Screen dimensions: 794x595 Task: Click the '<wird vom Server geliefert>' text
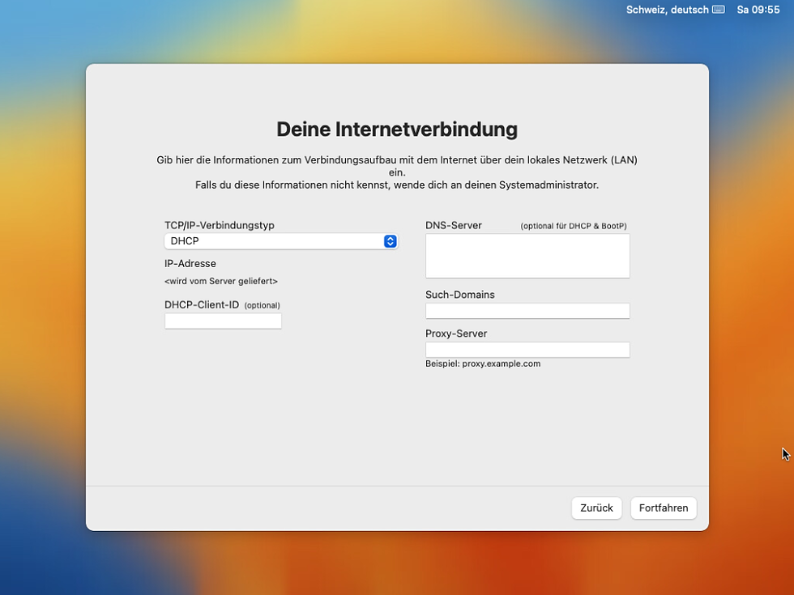pyautogui.click(x=220, y=281)
